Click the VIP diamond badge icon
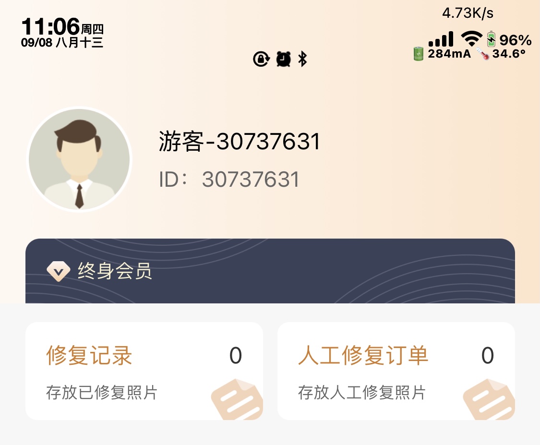This screenshot has height=445, width=540. 59,271
